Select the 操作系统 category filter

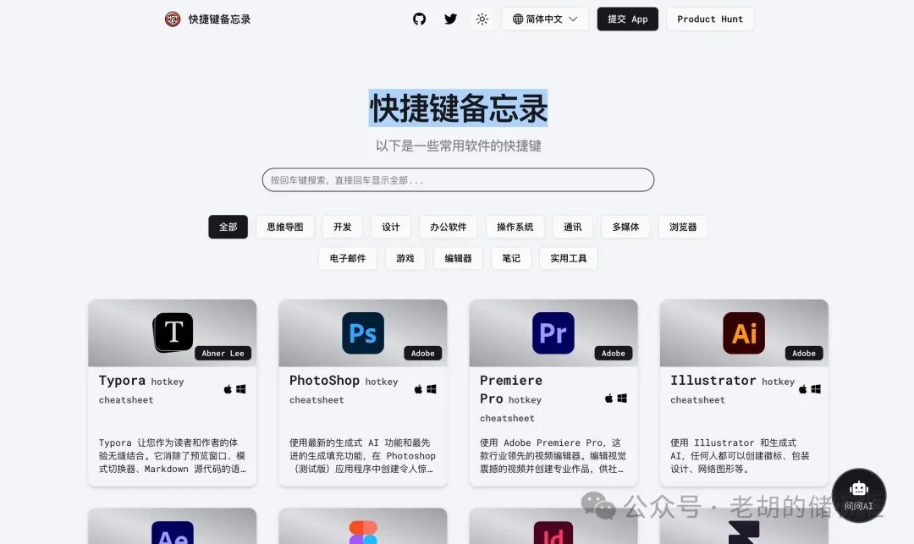515,227
